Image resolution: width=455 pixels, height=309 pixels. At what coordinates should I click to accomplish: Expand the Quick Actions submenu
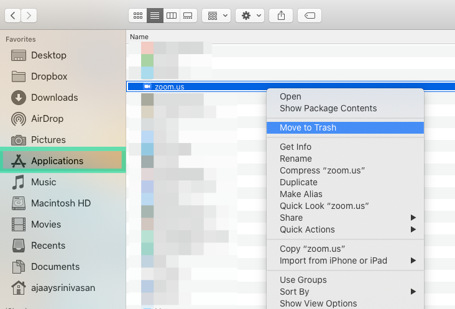click(x=345, y=229)
